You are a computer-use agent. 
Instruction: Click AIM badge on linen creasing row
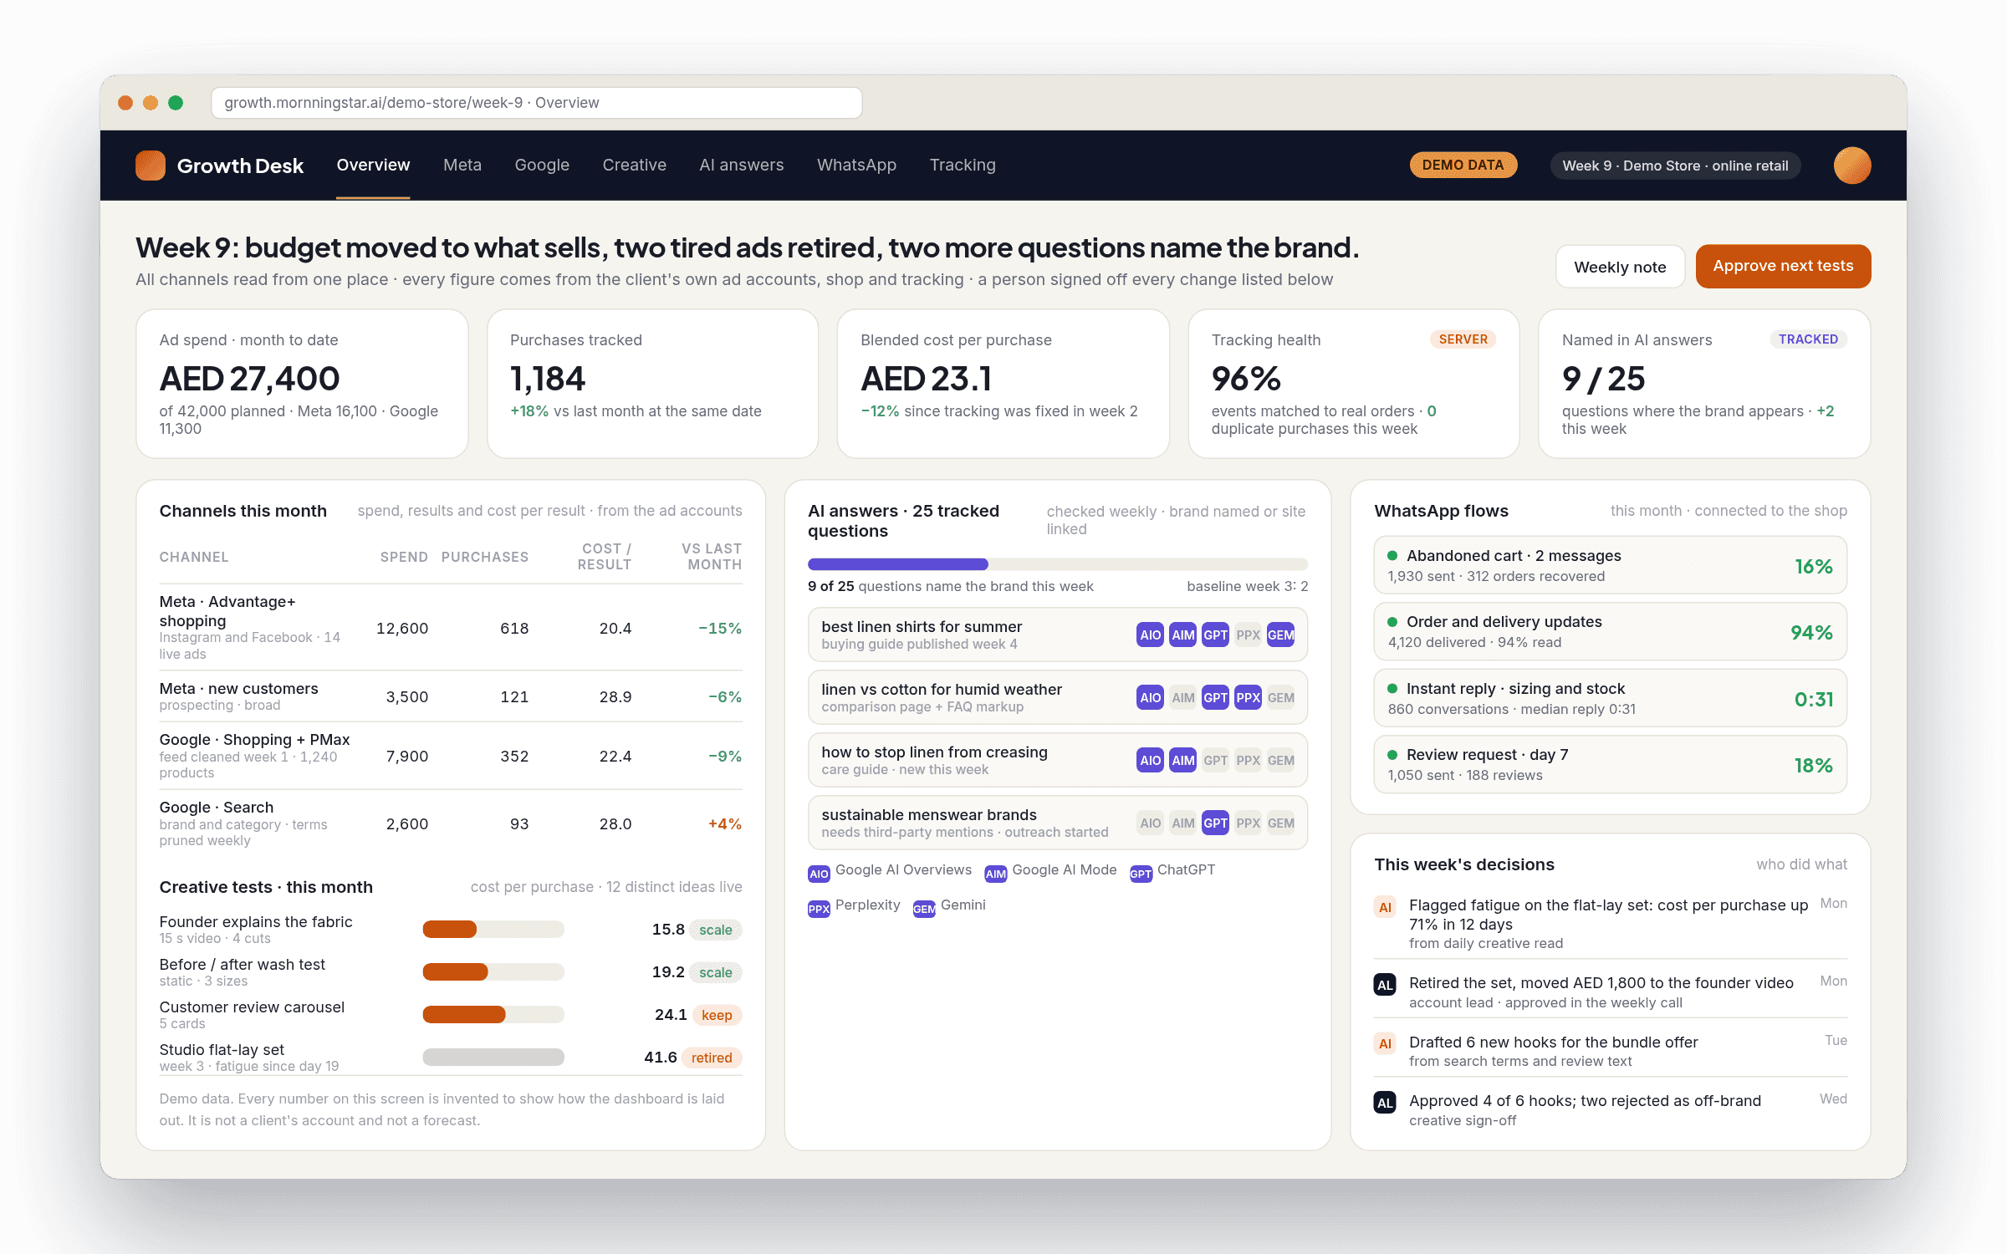tap(1182, 760)
